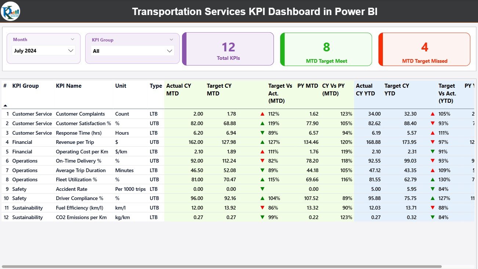The image size is (478, 269).
Task: Open the July 2024 month dropdown
Action: click(71, 51)
